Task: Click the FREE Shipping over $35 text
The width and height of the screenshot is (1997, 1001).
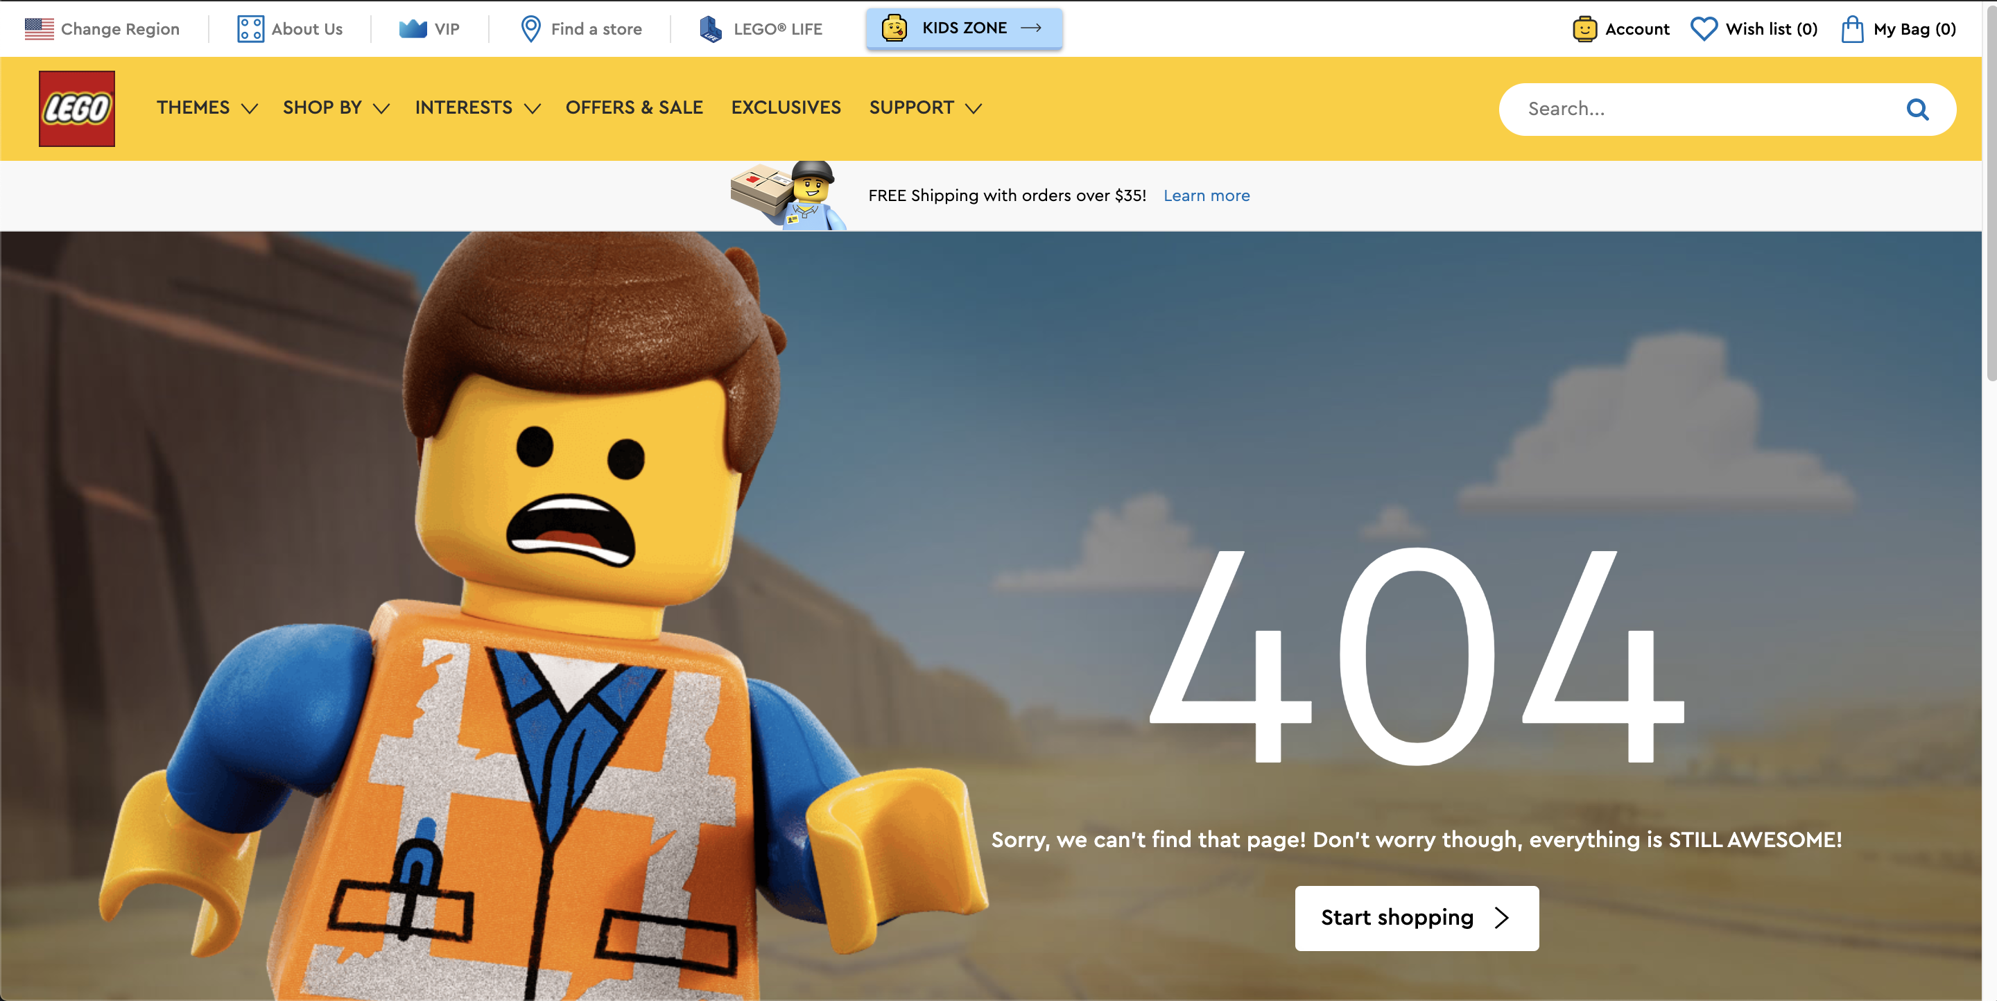Action: (1007, 196)
